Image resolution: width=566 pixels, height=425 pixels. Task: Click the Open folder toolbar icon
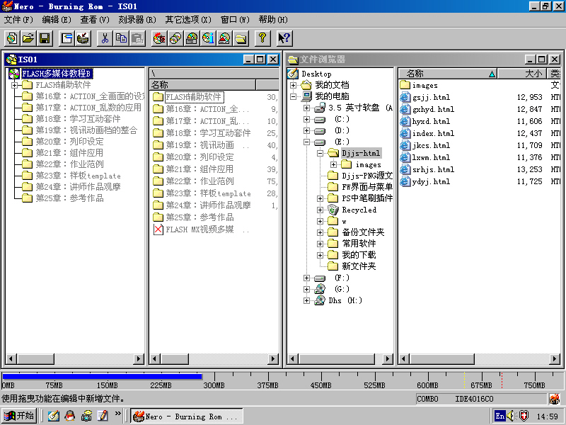pyautogui.click(x=28, y=38)
